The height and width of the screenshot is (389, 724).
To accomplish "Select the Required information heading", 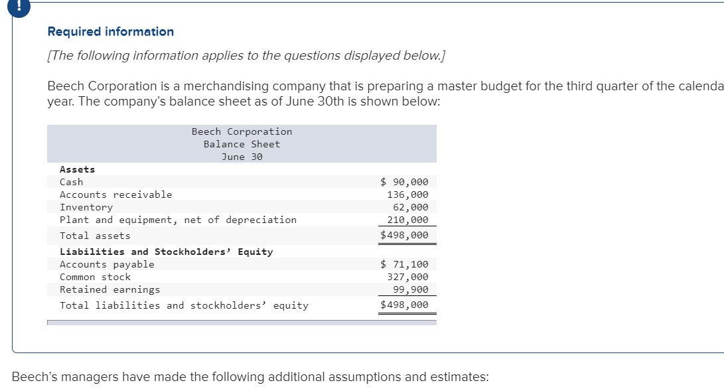I will point(111,31).
